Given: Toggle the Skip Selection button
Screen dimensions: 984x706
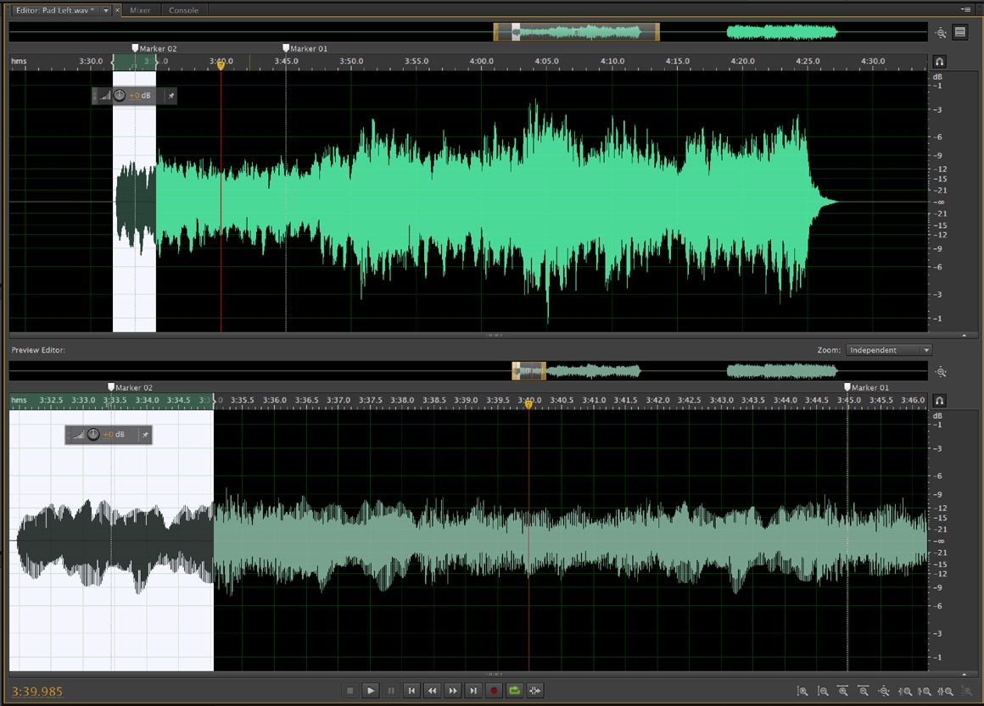Looking at the screenshot, I should point(534,691).
